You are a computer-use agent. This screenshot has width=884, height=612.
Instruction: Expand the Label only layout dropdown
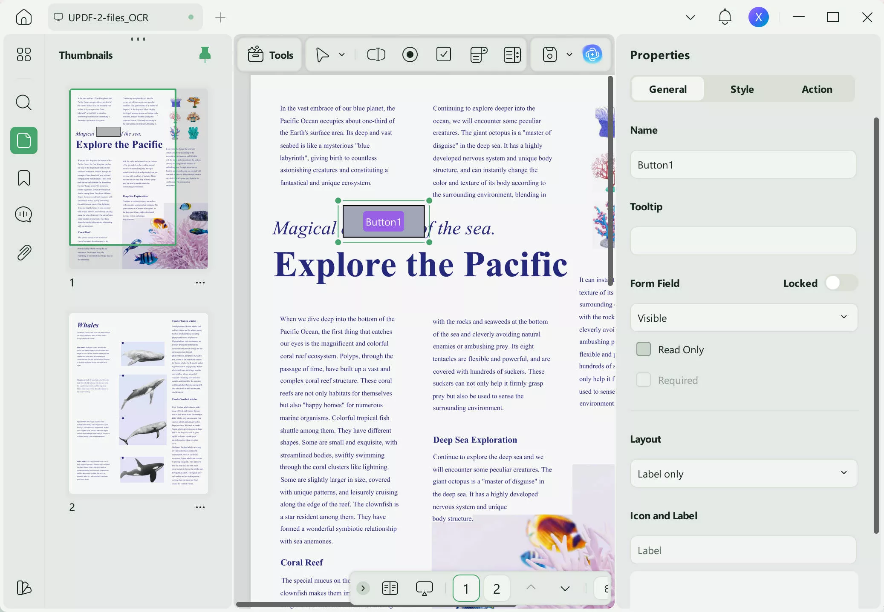coord(743,474)
